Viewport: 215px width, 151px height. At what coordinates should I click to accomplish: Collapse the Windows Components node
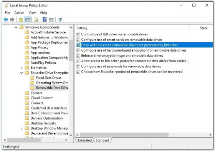click(x=16, y=27)
